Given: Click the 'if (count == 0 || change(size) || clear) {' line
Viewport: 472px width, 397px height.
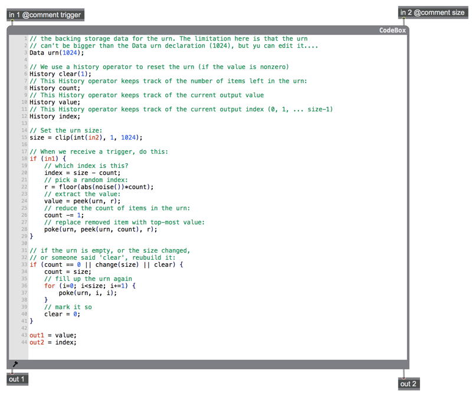Looking at the screenshot, I should [106, 265].
